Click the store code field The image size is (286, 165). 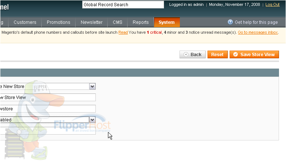point(48,109)
